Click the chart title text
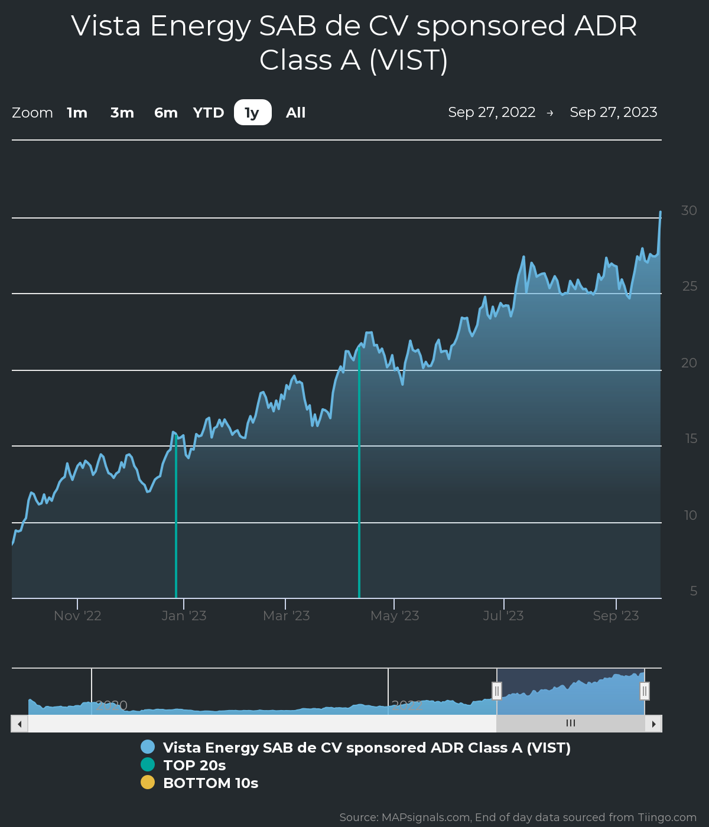 pyautogui.click(x=354, y=43)
